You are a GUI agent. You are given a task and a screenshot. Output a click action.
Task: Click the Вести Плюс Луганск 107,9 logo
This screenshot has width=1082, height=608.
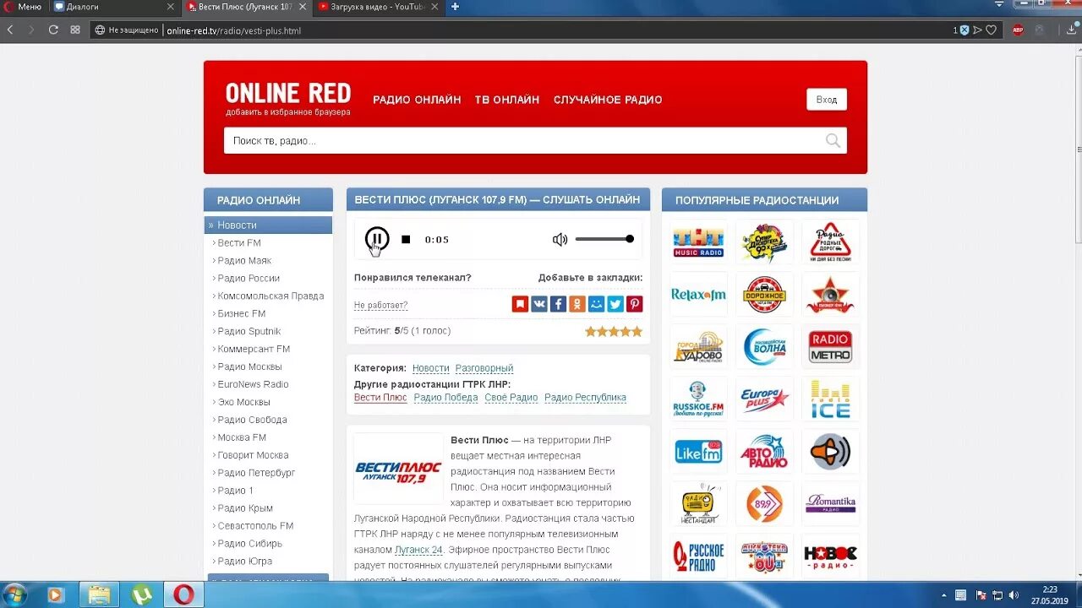point(398,470)
